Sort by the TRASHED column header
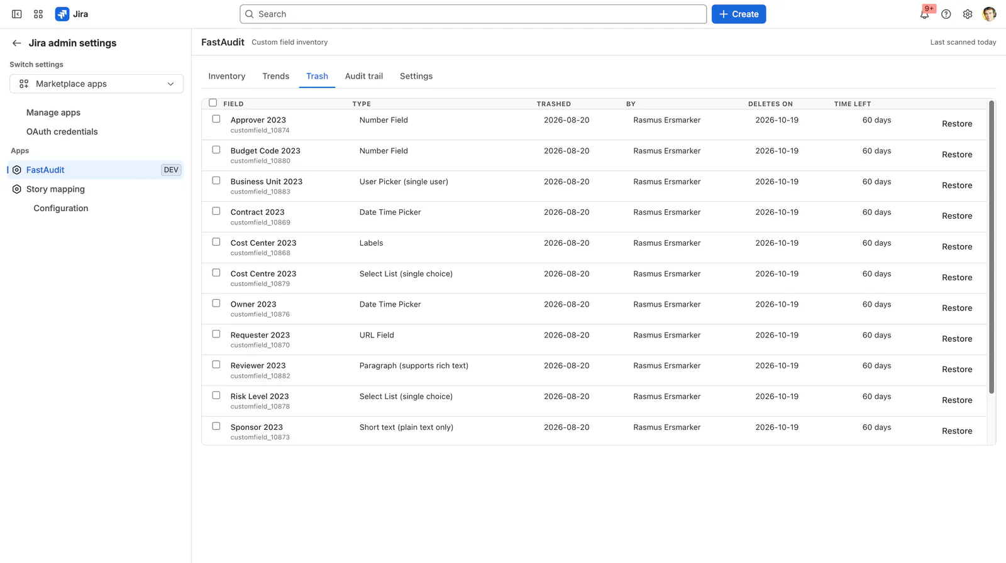The image size is (1006, 563). point(554,104)
